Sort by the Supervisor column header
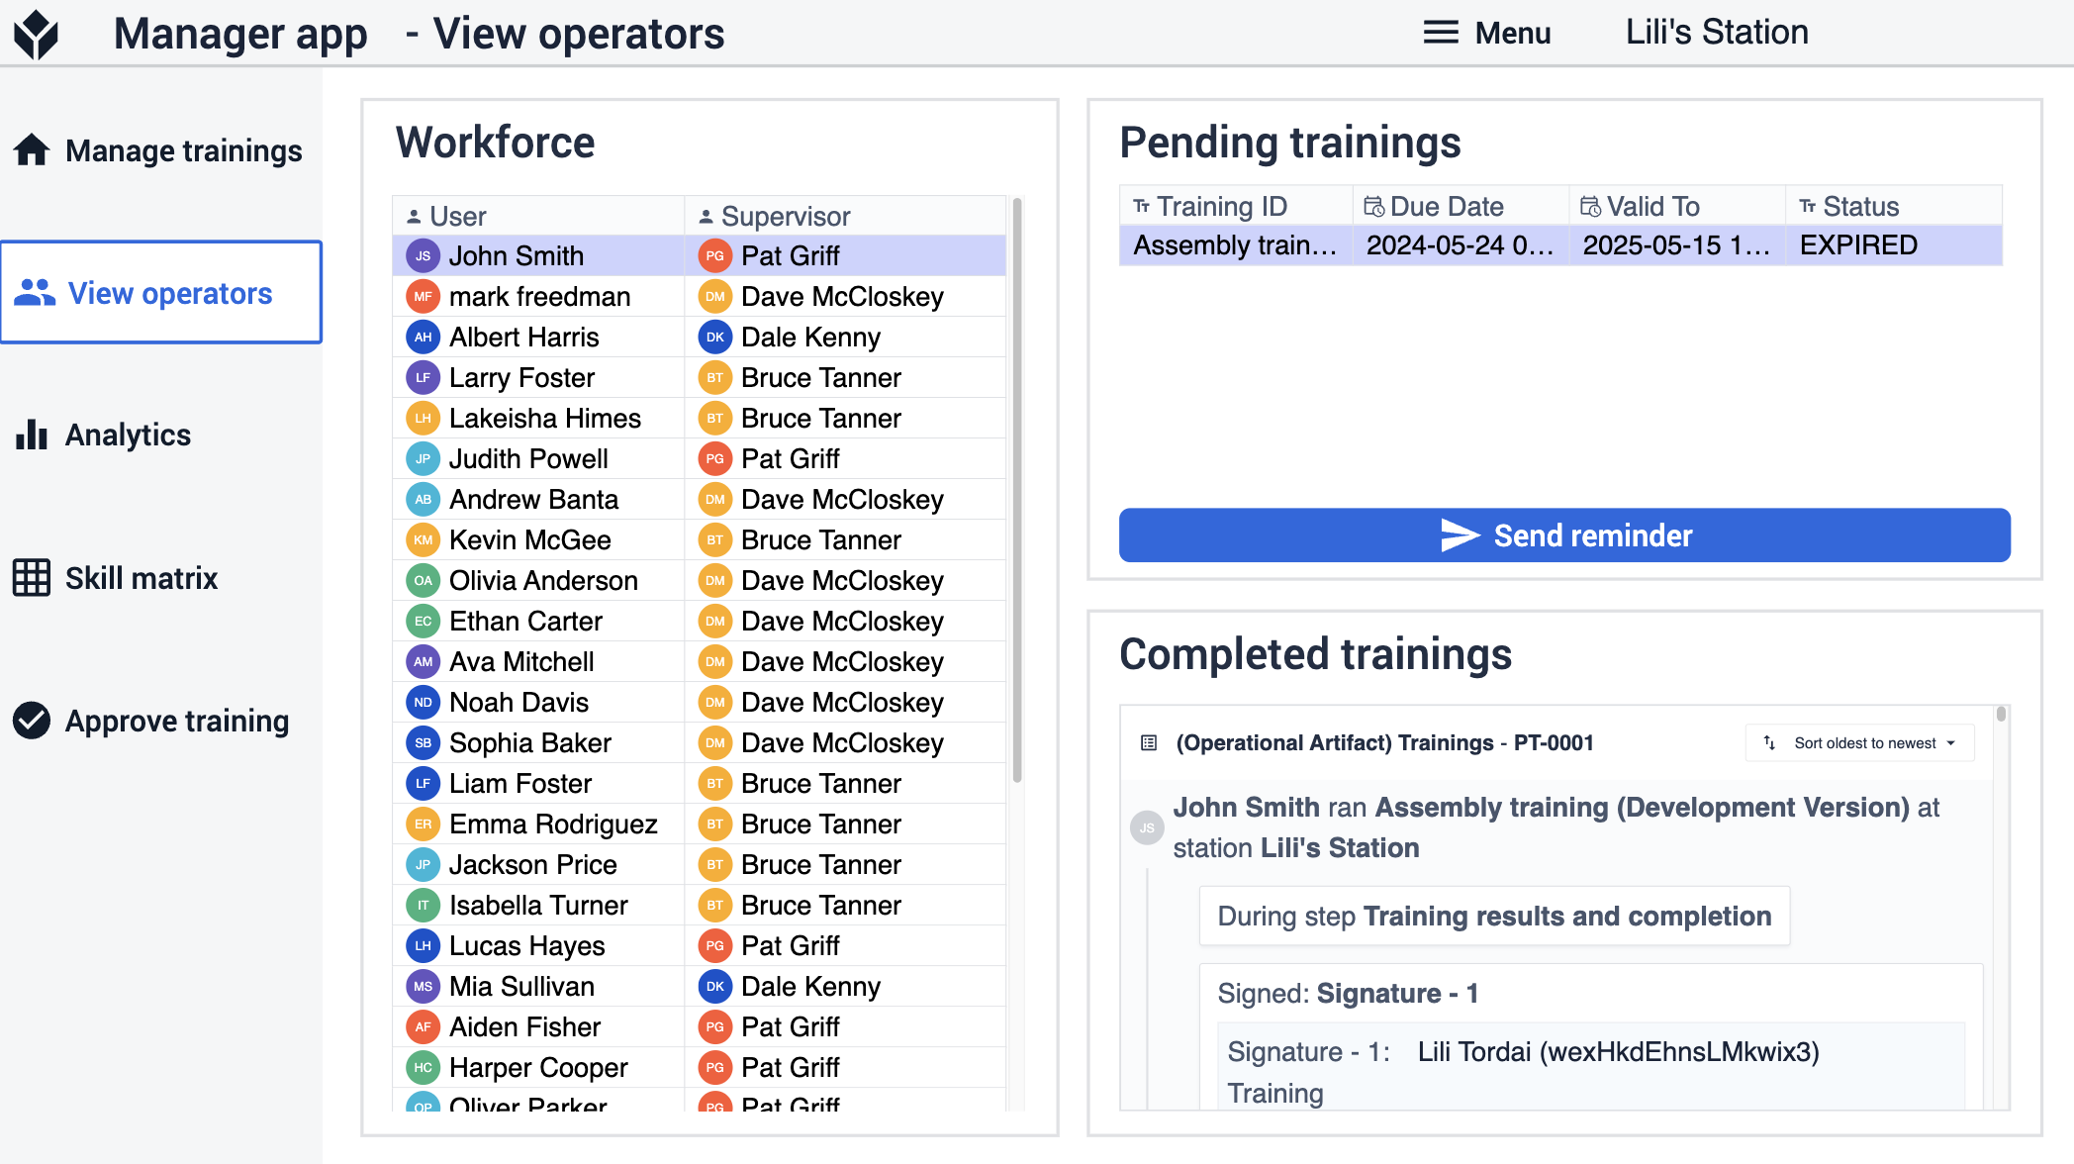Viewport: 2074px width, 1164px height. [x=845, y=216]
